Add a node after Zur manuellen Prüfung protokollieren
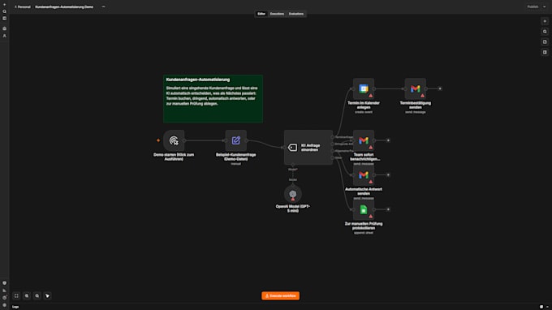This screenshot has width=552, height=310. coord(388,209)
